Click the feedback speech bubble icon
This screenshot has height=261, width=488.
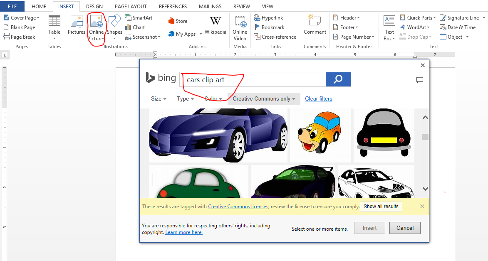[420, 80]
